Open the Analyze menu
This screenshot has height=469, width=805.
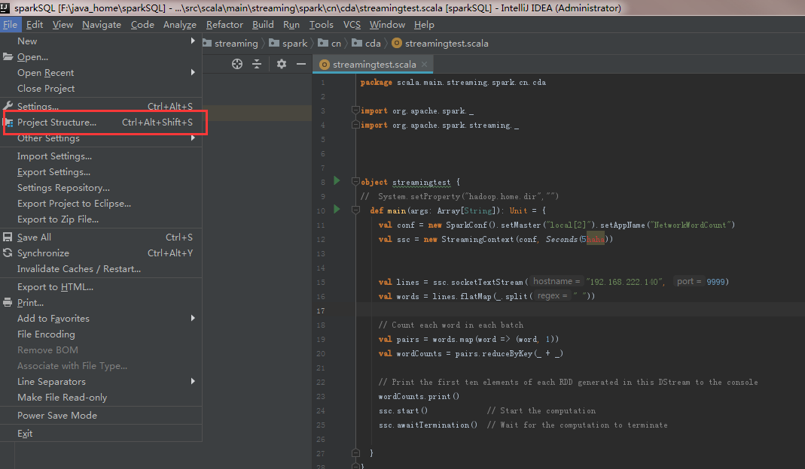180,25
